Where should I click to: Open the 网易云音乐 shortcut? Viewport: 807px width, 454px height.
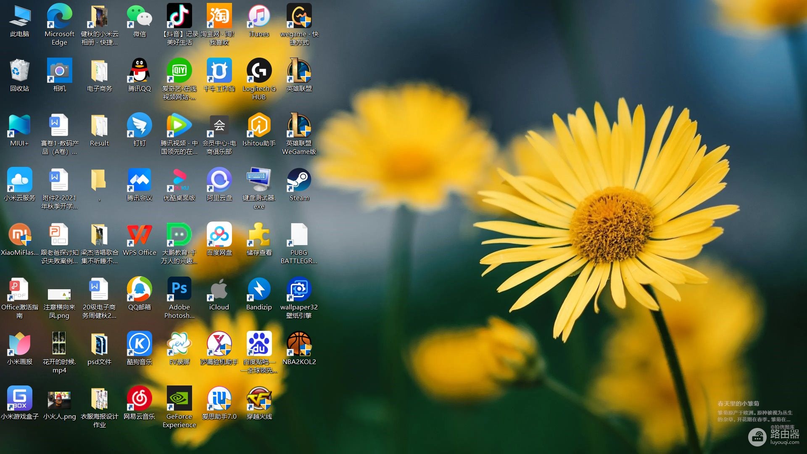[140, 403]
